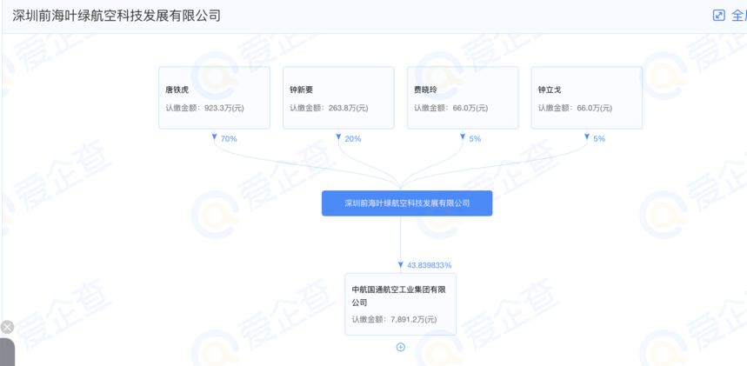
Task: Click 认缴金额 263.8万(元) text
Action: (330, 108)
